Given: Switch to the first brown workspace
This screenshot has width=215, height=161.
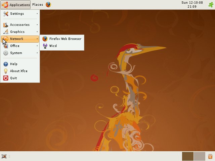Looking at the screenshot, I should pos(188,156).
